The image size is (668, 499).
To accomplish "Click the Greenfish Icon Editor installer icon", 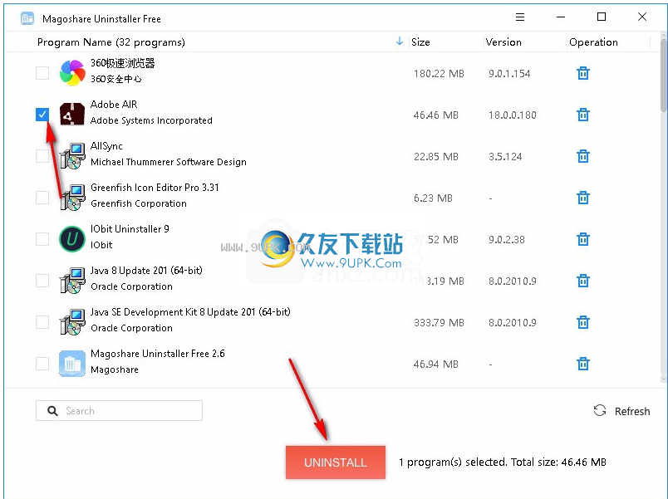I will coord(72,197).
